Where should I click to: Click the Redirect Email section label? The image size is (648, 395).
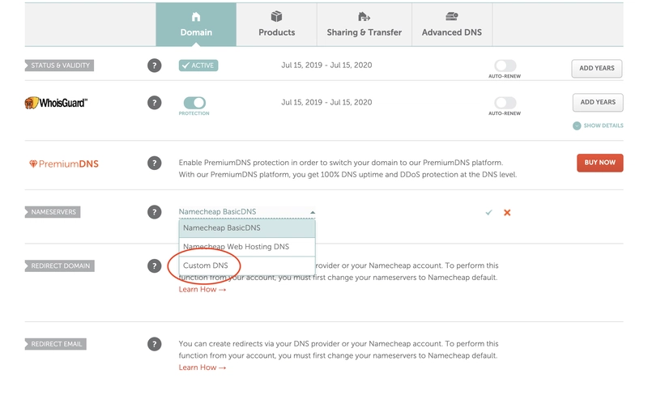tap(55, 344)
